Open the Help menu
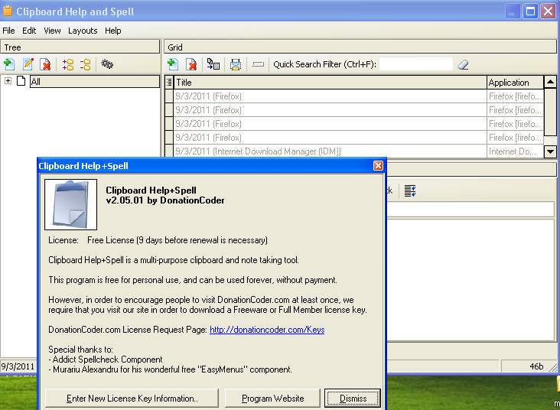Viewport: 560px width, 410px height. coord(113,31)
